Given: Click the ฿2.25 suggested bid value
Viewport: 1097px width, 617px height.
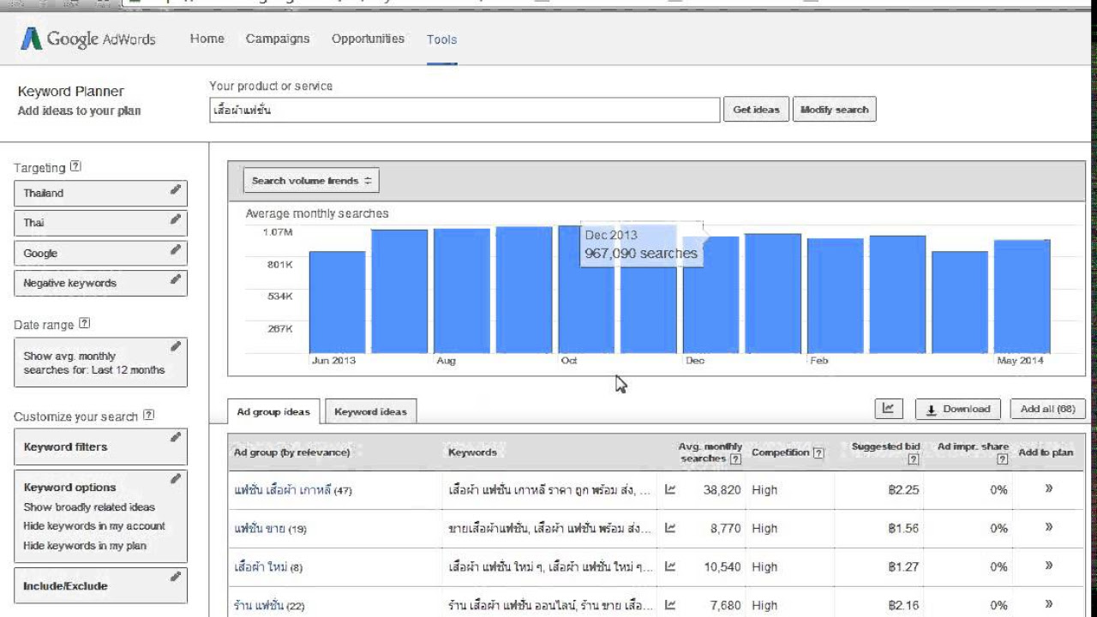Looking at the screenshot, I should (903, 490).
